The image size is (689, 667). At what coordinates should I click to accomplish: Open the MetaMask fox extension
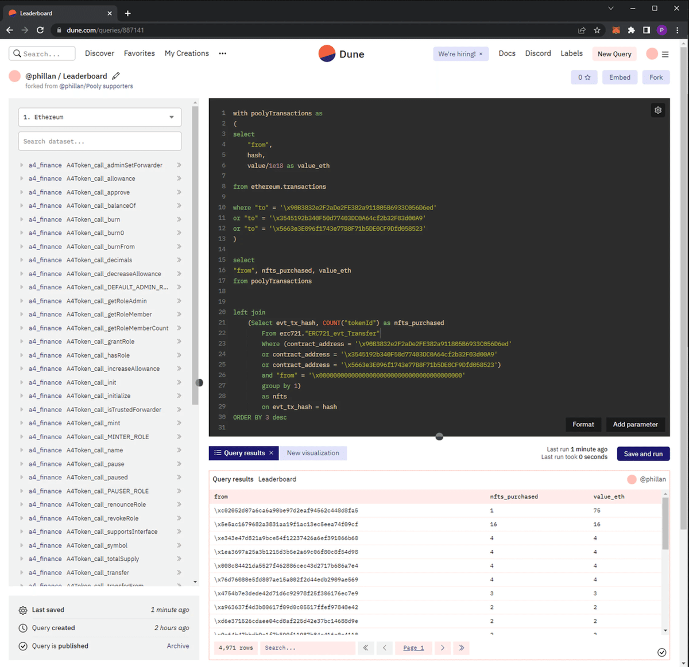[x=616, y=30]
